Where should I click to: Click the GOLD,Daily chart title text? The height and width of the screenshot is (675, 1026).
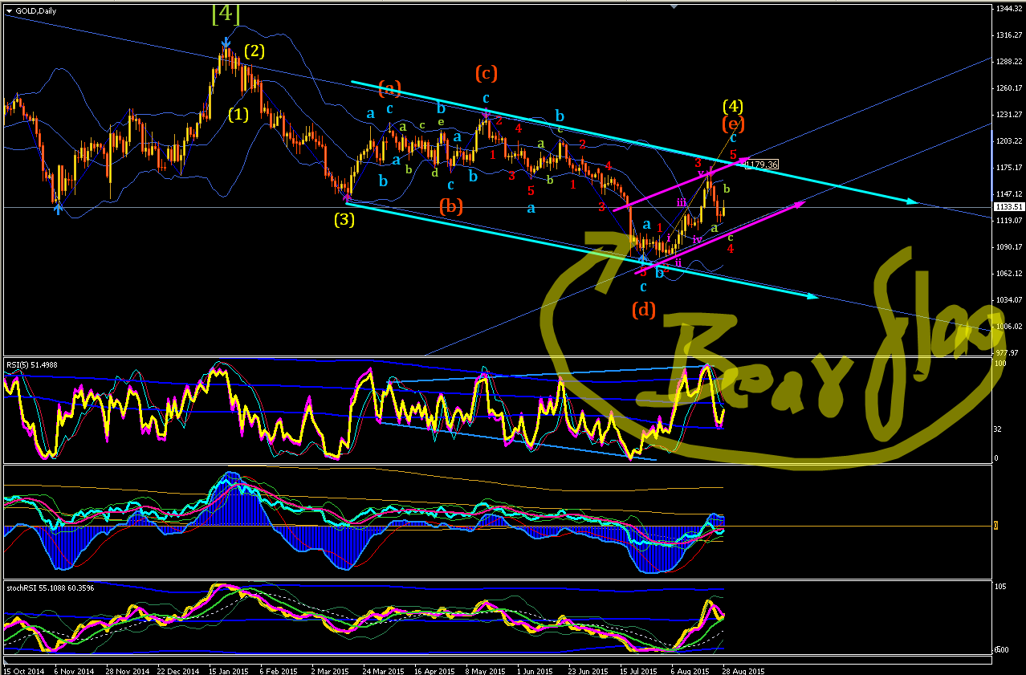[x=35, y=10]
